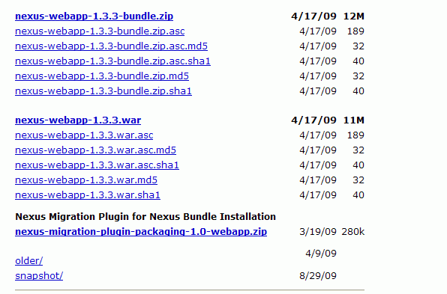The height and width of the screenshot is (294, 447).
Task: Open nexus-webapp-1.3.3.war.asc.md5 link
Action: (x=95, y=150)
